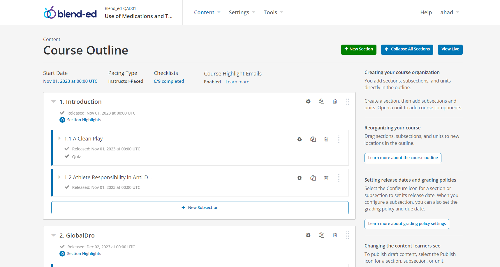Open the Settings dropdown menu
This screenshot has width=500, height=267.
point(242,13)
